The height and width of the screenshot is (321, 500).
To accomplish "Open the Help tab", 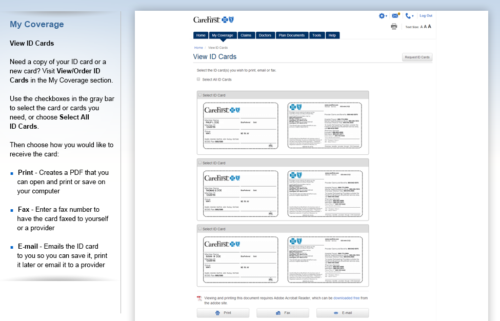I will (x=332, y=35).
